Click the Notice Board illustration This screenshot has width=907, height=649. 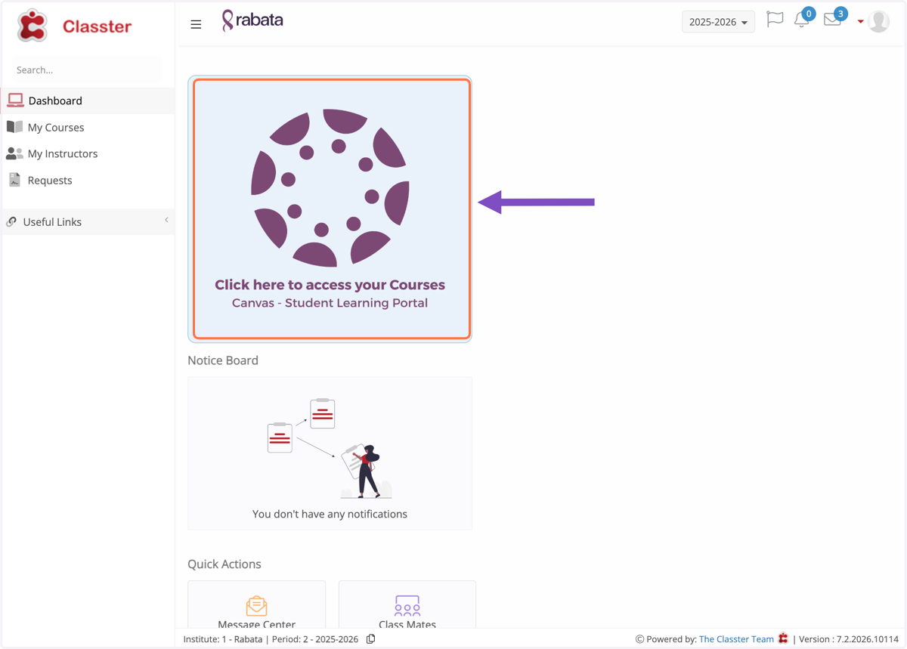[330, 448]
